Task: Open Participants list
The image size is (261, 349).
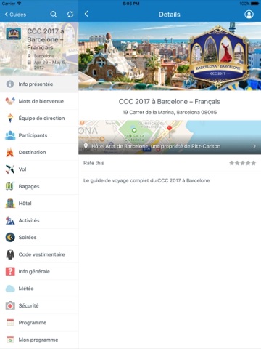Action: coord(39,135)
